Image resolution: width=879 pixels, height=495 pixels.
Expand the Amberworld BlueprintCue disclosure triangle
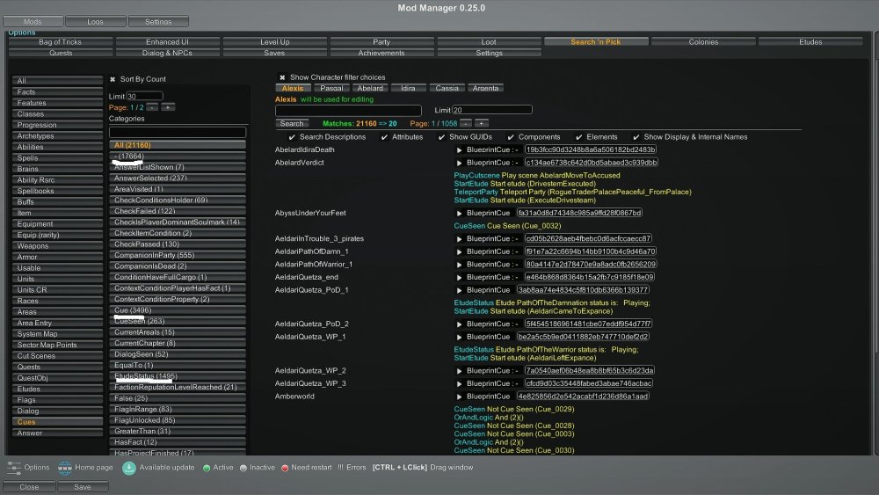tap(459, 397)
